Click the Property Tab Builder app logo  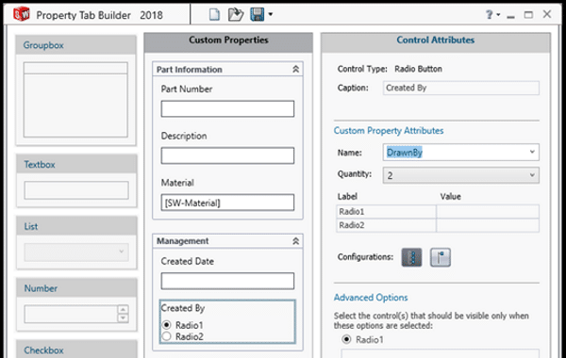[x=22, y=14]
